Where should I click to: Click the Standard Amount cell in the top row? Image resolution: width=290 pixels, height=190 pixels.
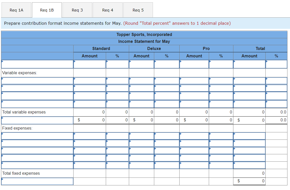(89, 64)
